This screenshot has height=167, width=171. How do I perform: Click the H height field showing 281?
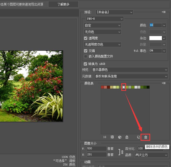click(96, 155)
